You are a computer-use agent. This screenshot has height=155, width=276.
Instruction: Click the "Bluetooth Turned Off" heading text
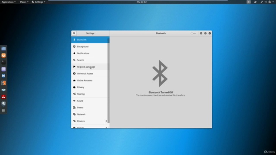click(161, 92)
